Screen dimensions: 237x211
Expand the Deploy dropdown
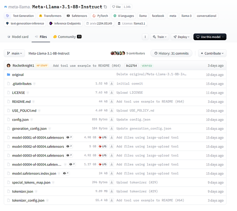point(181,37)
